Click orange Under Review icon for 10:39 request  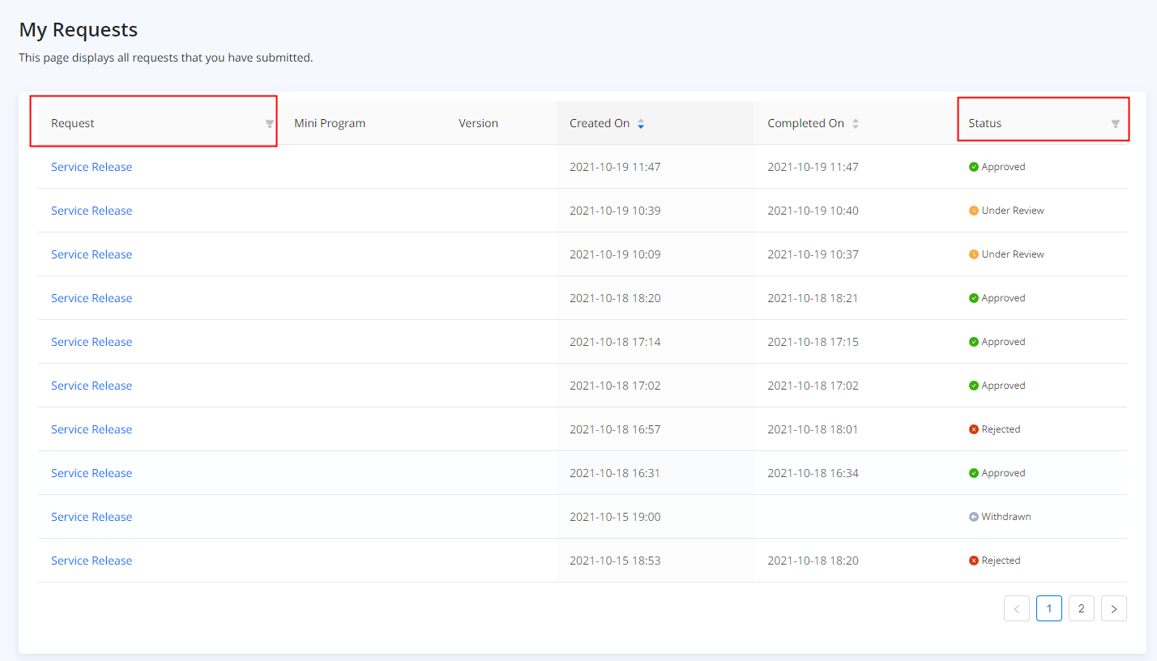coord(973,211)
